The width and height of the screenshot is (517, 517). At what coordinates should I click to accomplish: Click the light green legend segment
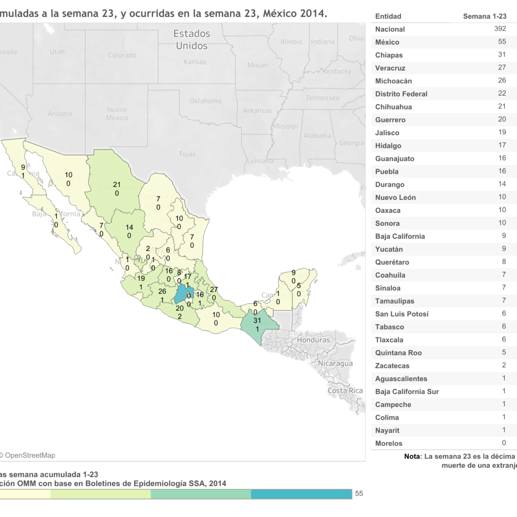(x=100, y=494)
